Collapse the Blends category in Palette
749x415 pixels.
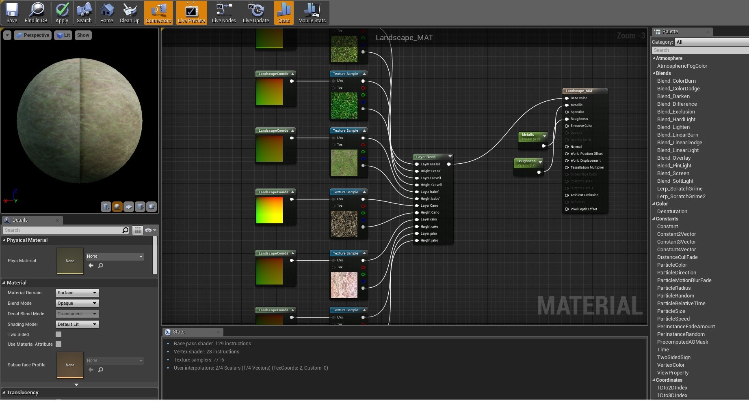pyautogui.click(x=654, y=73)
